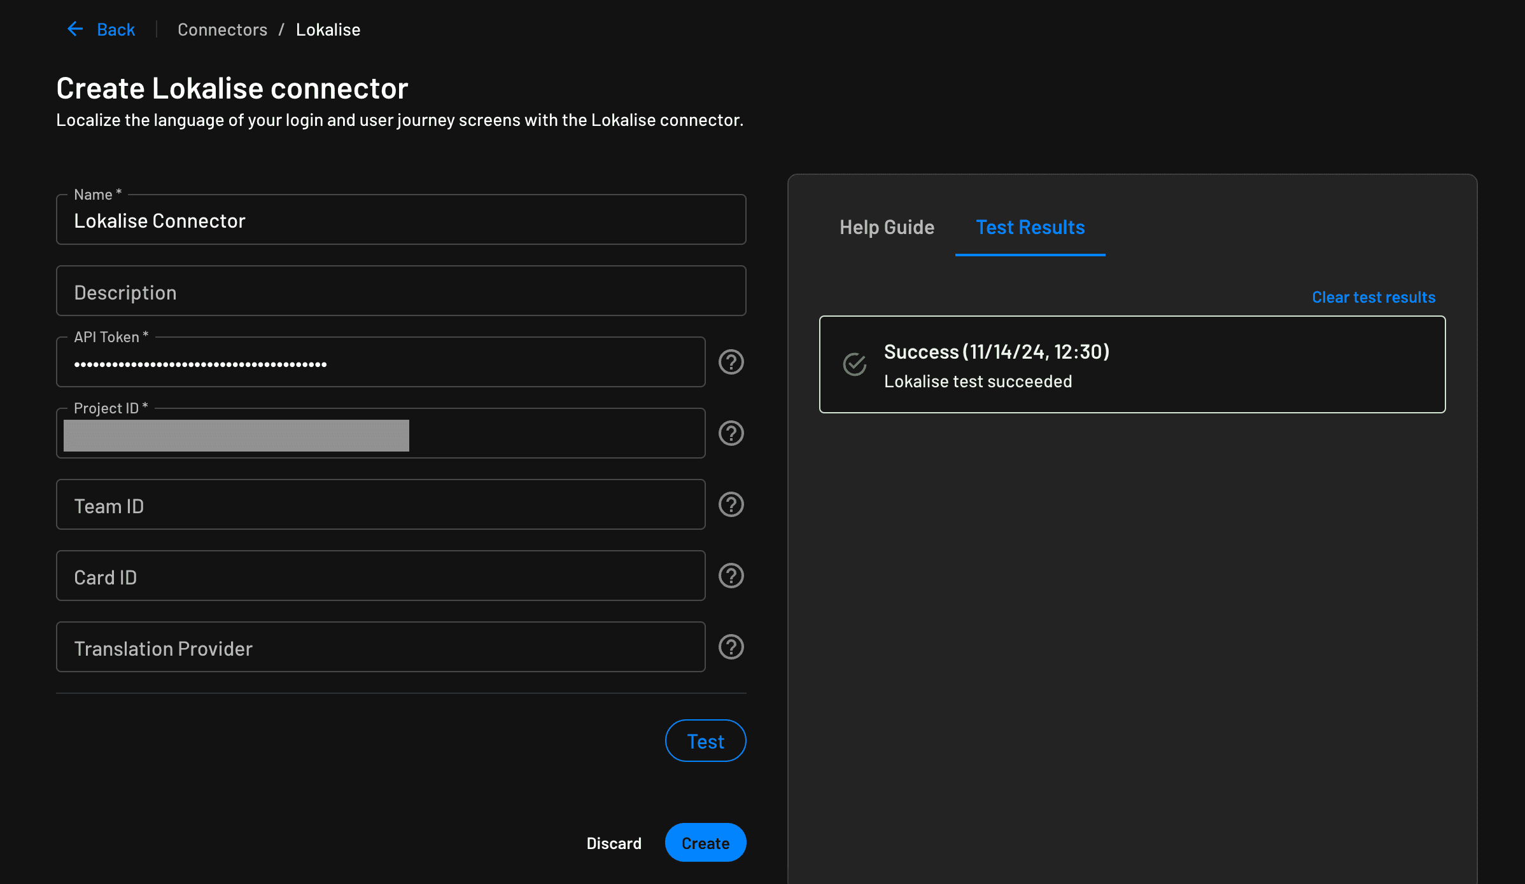
Task: Click the Discard button to cancel changes
Action: 614,843
